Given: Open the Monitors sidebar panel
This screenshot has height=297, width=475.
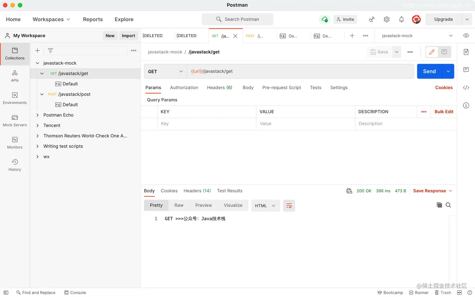Looking at the screenshot, I should coord(15,143).
